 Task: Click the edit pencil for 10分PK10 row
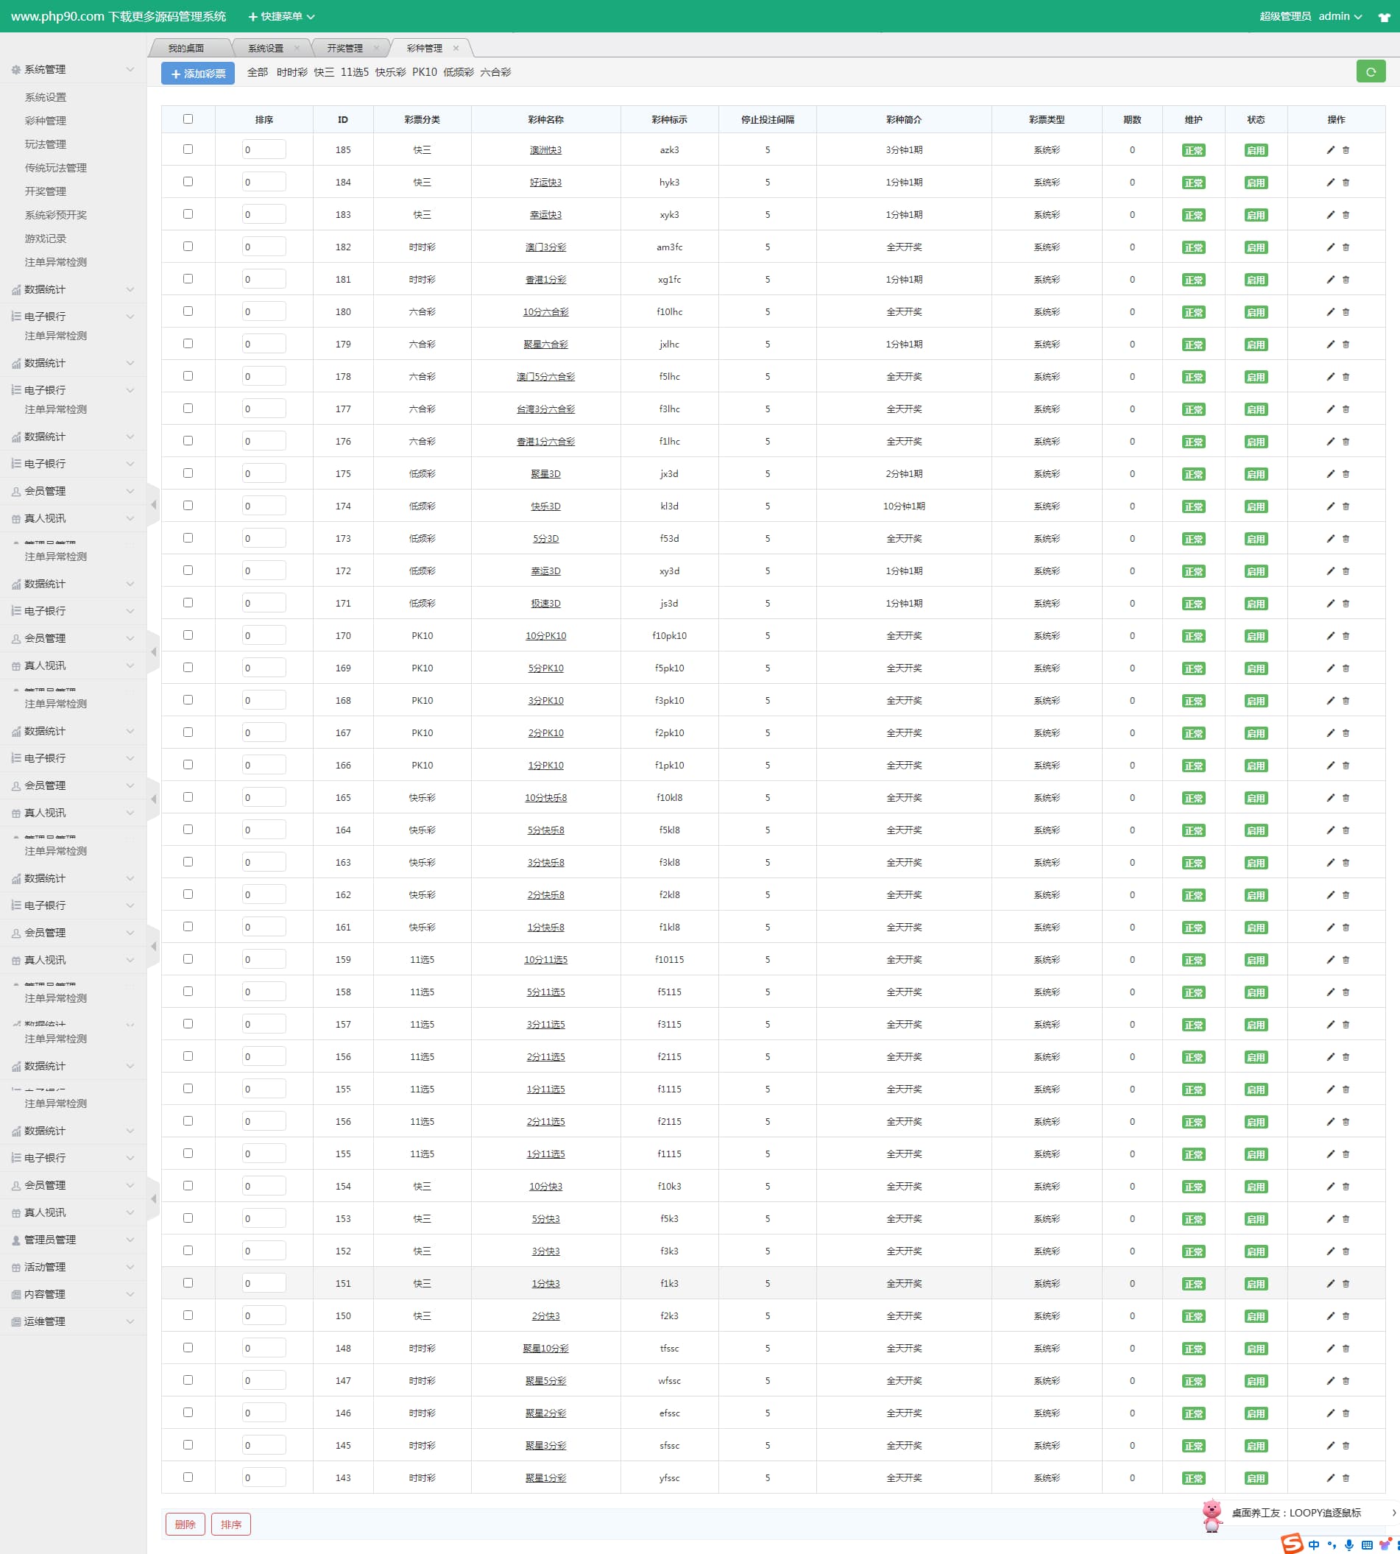1330,635
